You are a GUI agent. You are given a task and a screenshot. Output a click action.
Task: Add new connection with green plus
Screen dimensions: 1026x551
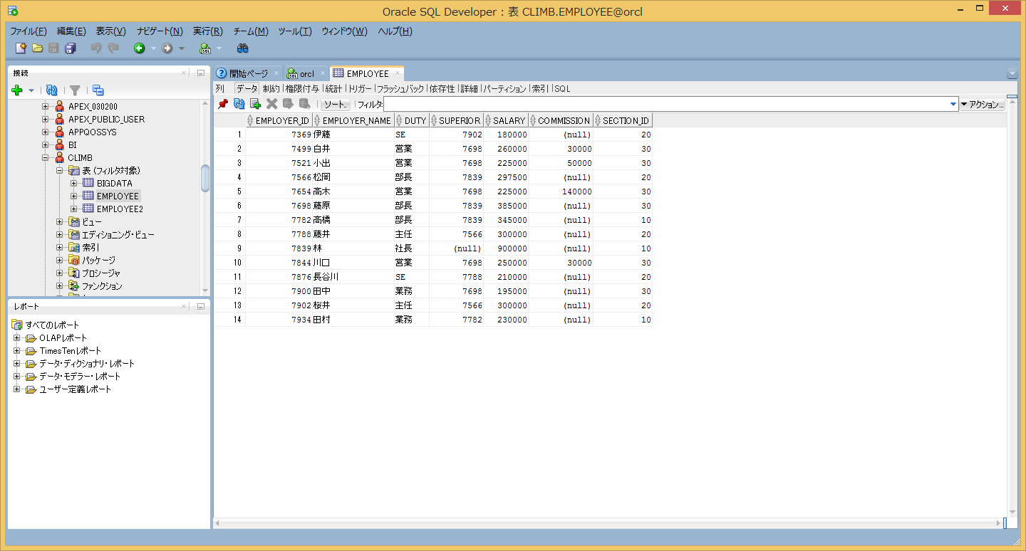[x=18, y=90]
